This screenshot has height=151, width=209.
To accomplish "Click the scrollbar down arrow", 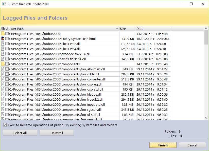I will coord(206,118).
